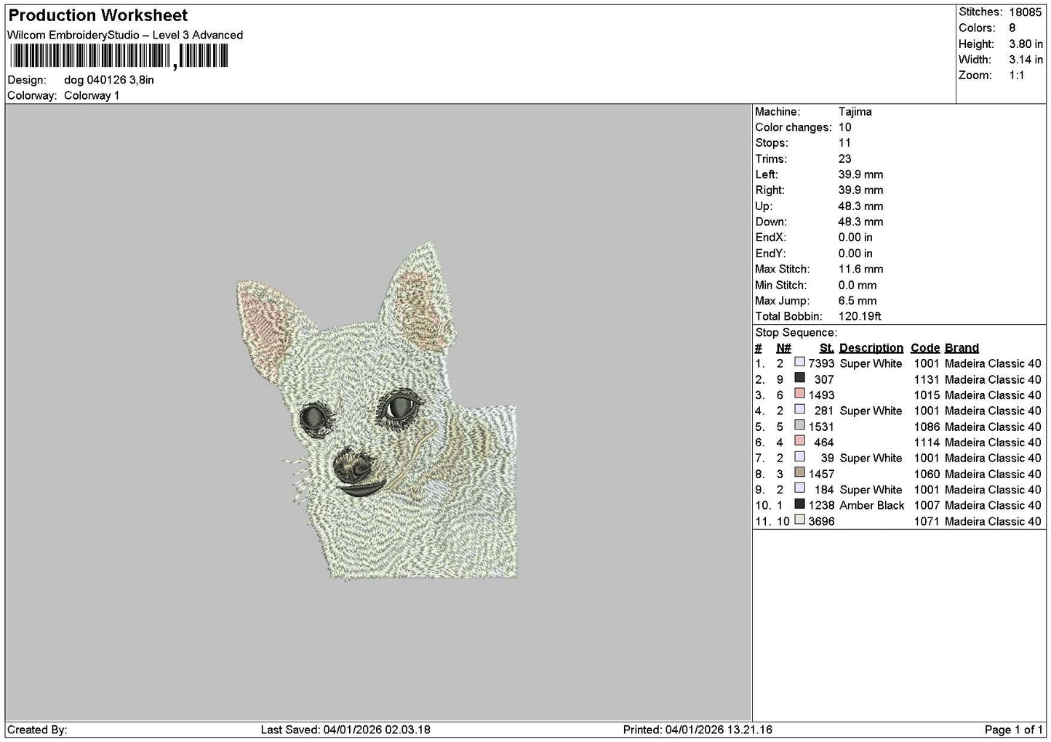
Task: Select the "Wilcom EmbroideryStudio – Level 3 Advanced" line
Action: (125, 35)
